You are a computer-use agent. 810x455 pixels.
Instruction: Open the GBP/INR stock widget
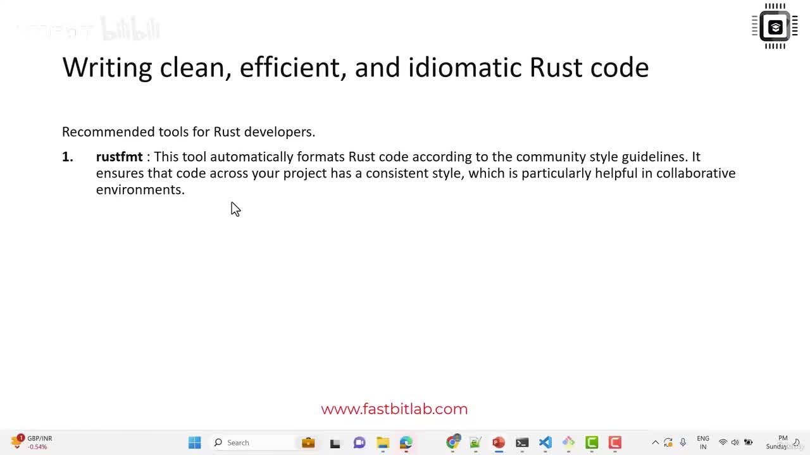32,442
